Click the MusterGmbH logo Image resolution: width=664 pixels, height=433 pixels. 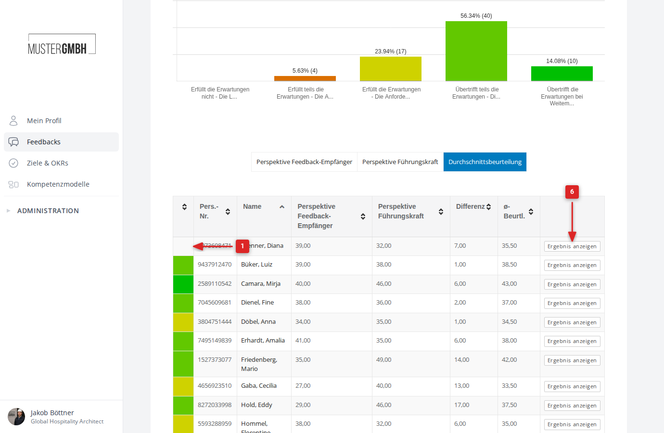coord(62,44)
